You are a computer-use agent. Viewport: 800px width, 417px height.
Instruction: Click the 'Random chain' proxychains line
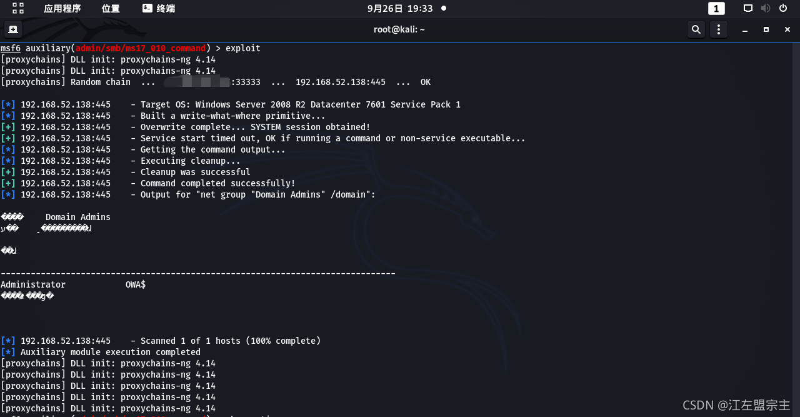pyautogui.click(x=216, y=82)
